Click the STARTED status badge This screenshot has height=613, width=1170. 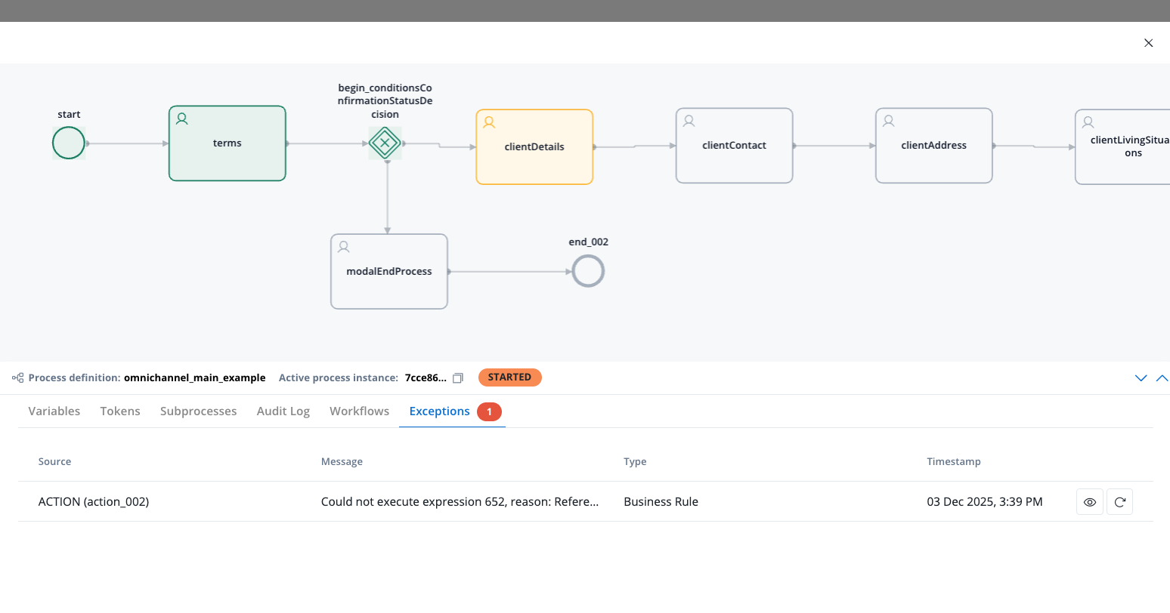click(509, 377)
